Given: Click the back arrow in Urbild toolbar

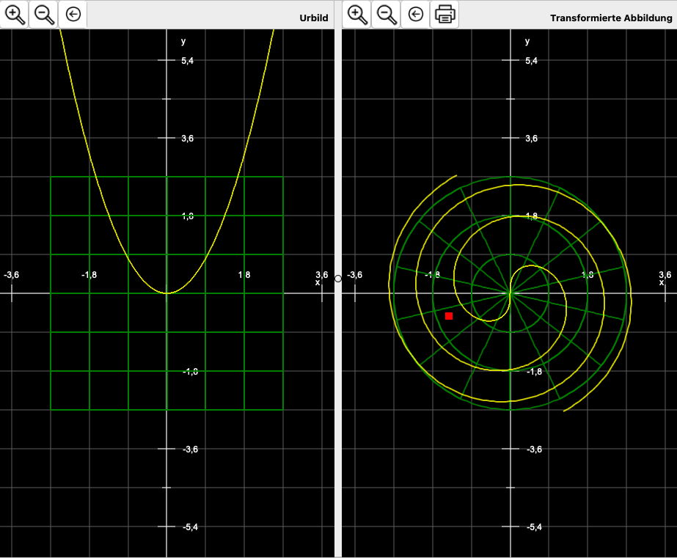Looking at the screenshot, I should coord(73,14).
